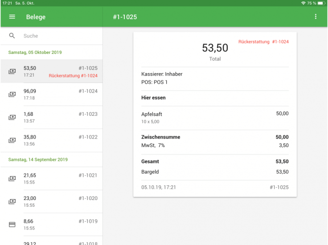Click the 05.10.19, 17:21 timestamp
The width and height of the screenshot is (328, 245).
coord(159,187)
